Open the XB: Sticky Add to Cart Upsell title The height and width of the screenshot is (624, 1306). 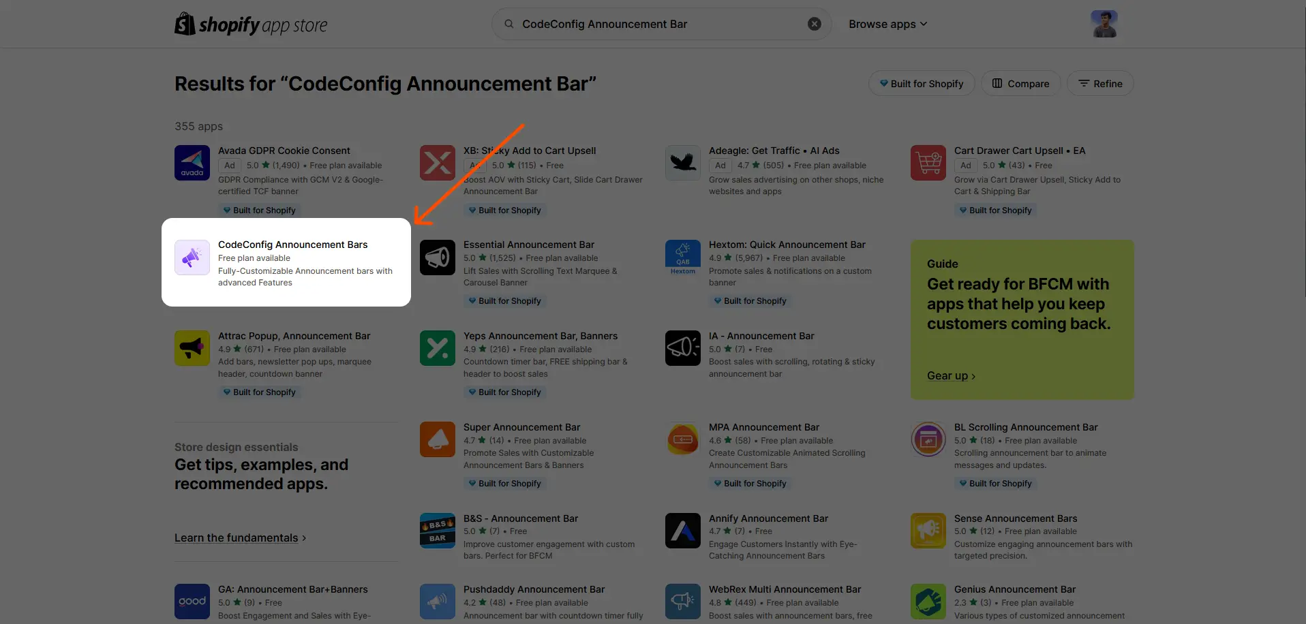530,151
